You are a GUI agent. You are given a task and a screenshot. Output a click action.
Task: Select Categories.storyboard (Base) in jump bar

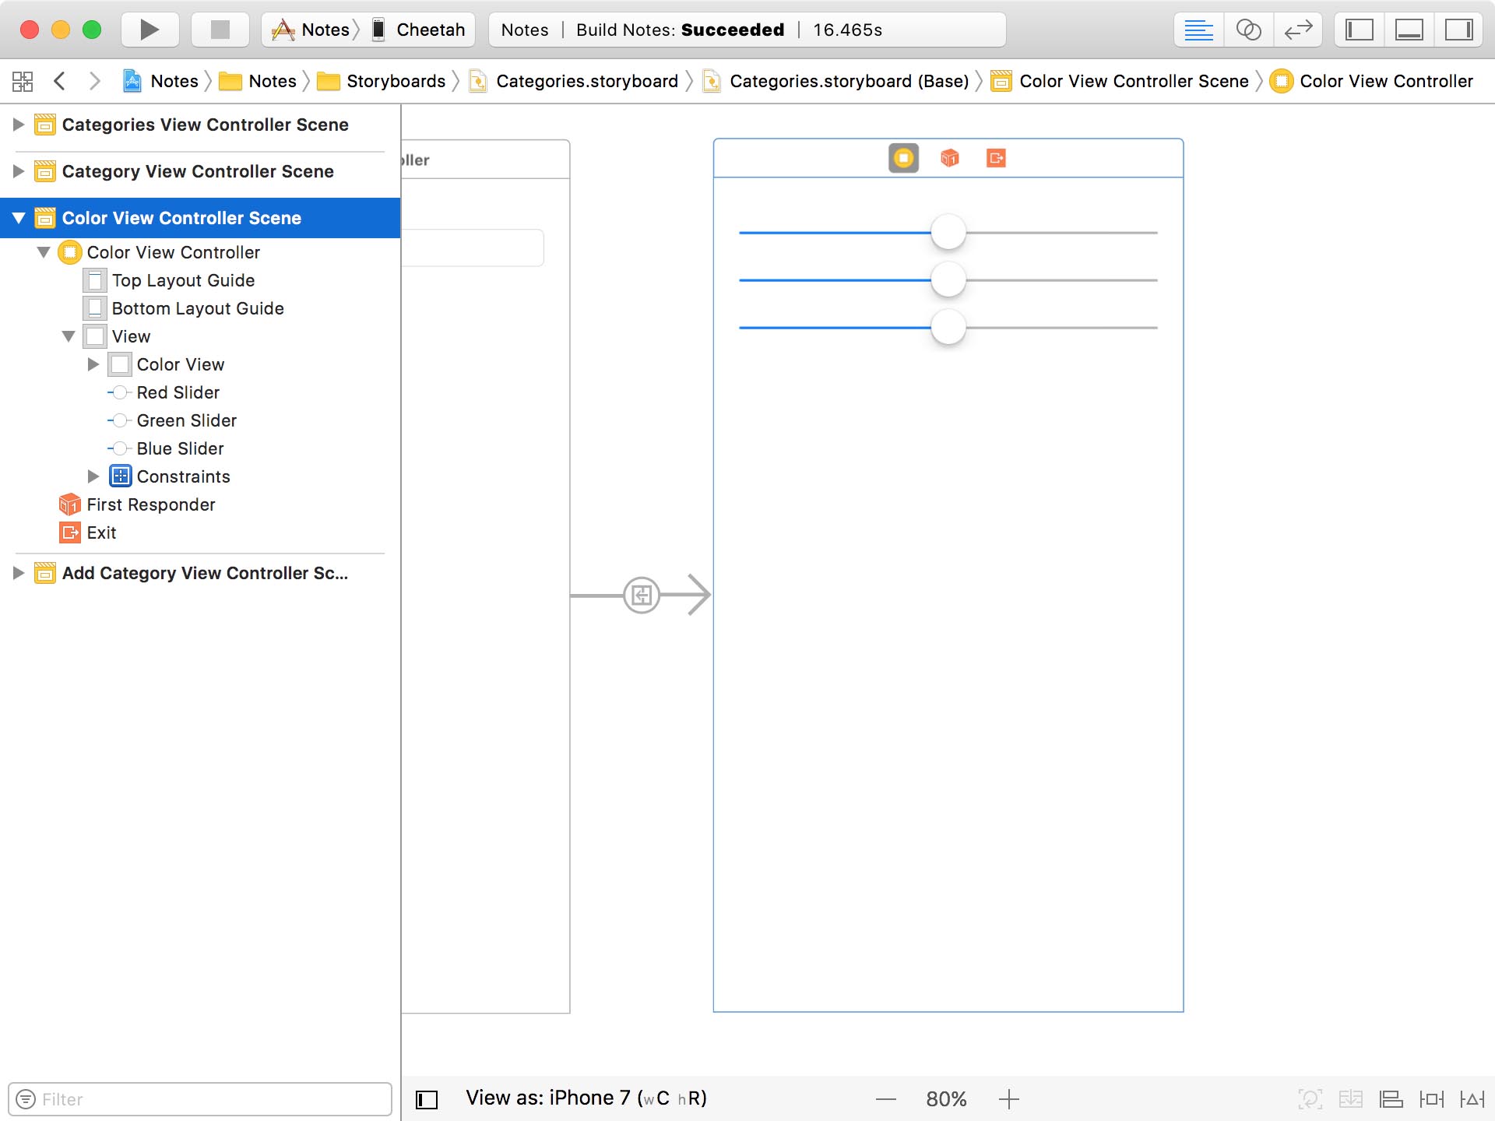[849, 81]
